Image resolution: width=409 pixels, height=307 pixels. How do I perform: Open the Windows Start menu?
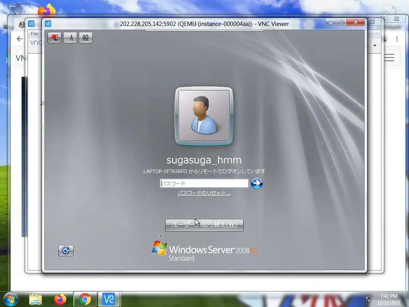pos(10,299)
